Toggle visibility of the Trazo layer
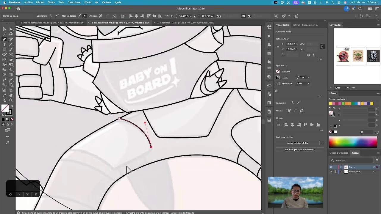 pos(331,167)
